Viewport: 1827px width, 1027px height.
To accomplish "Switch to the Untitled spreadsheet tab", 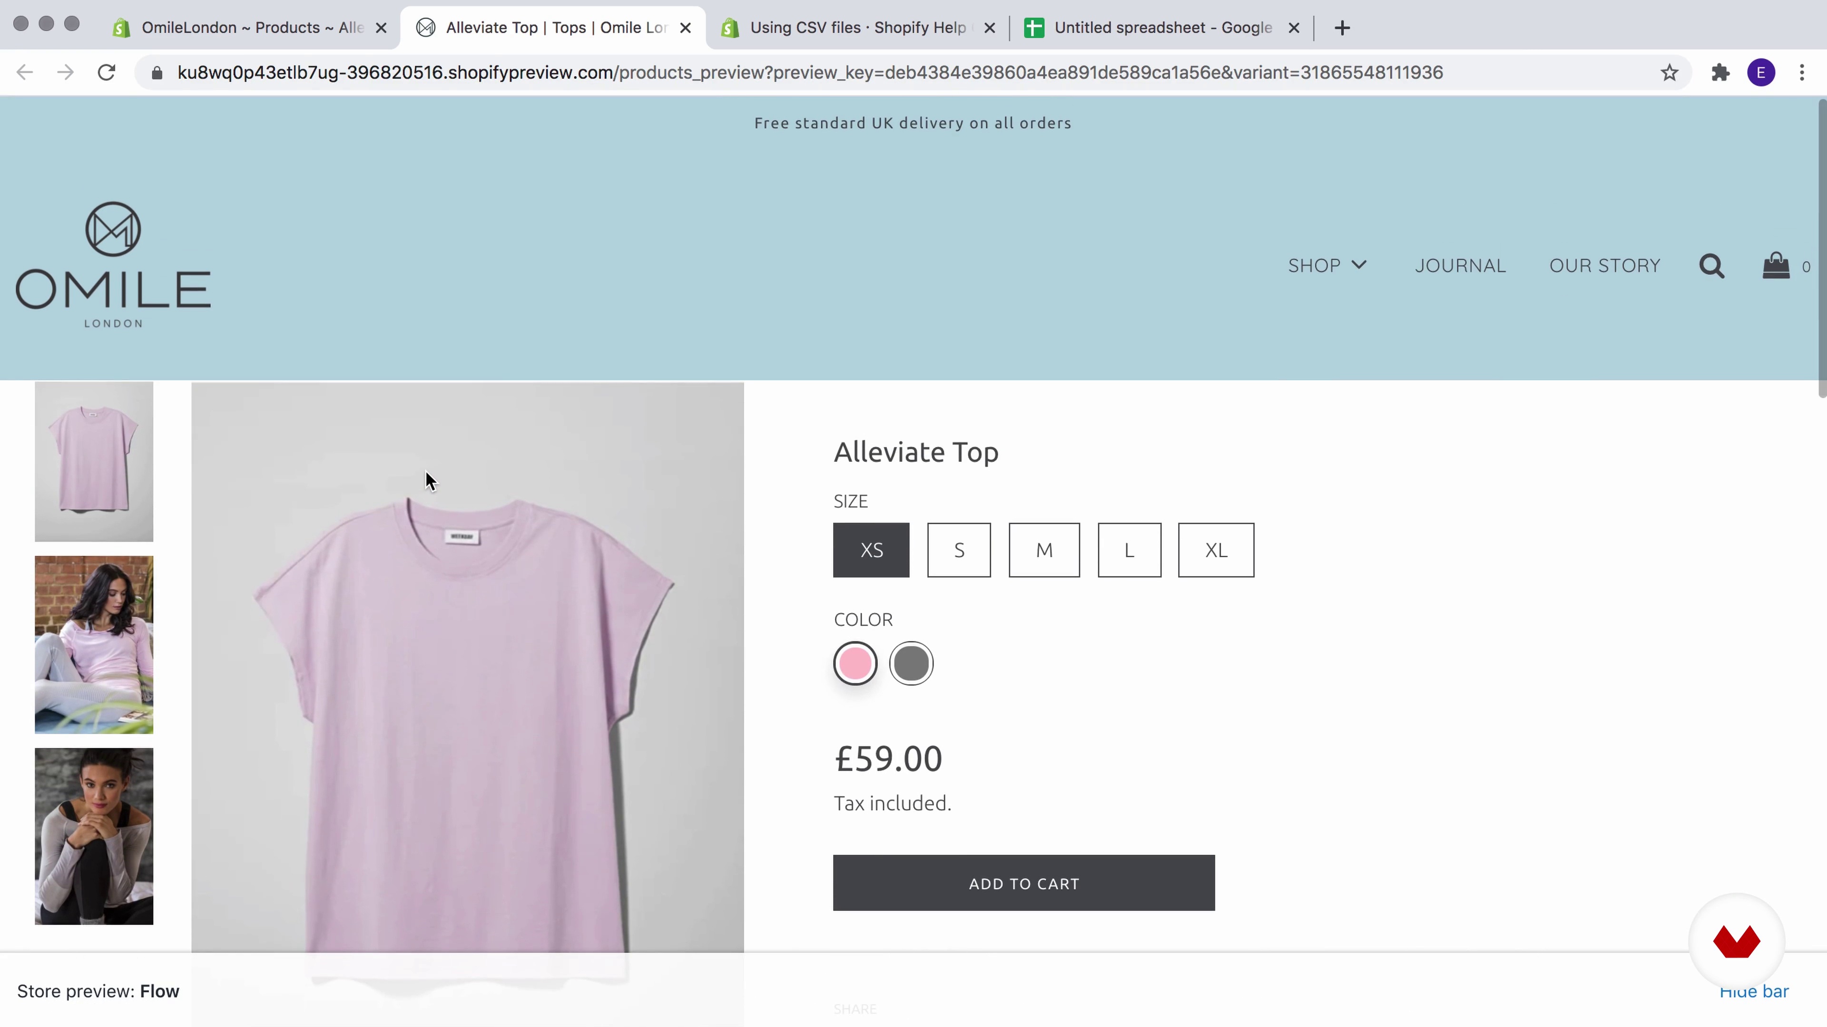I will click(x=1162, y=28).
